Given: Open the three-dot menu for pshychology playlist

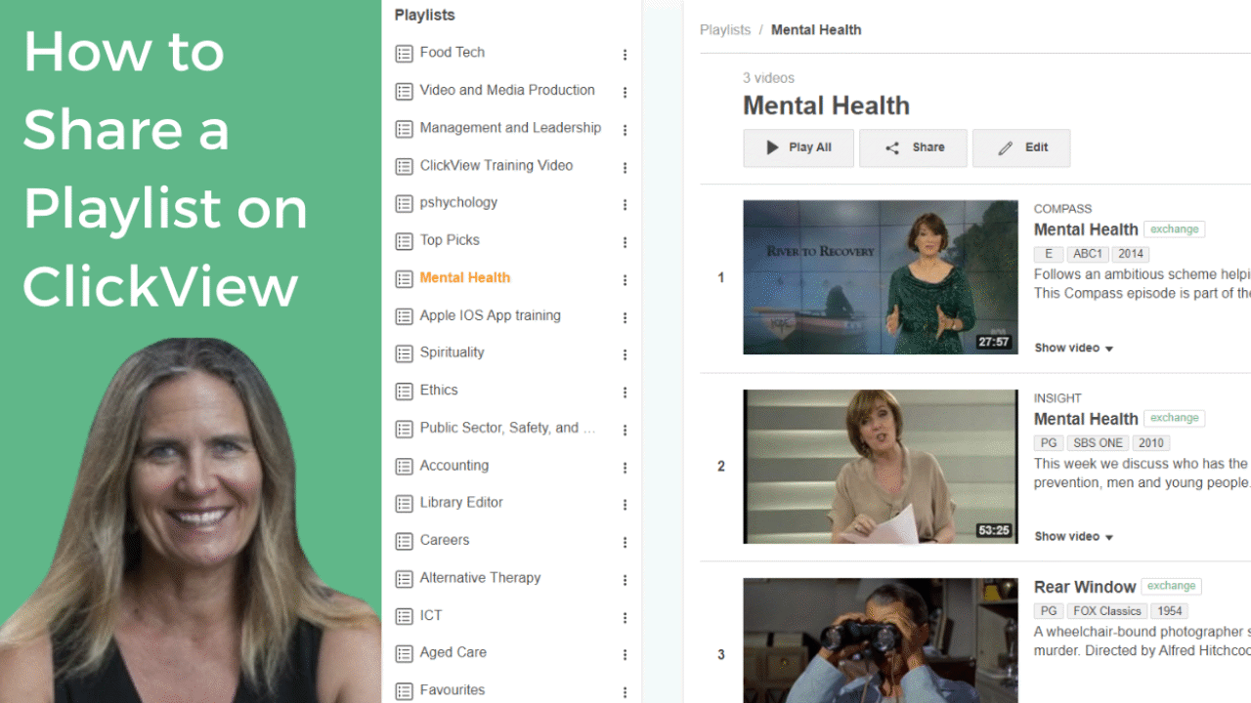Looking at the screenshot, I should click(625, 205).
